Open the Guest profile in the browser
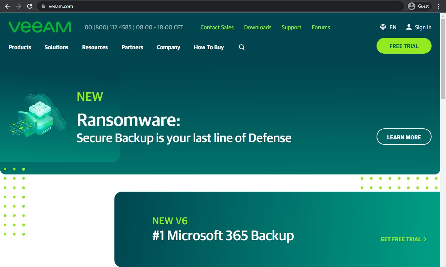 [x=419, y=6]
